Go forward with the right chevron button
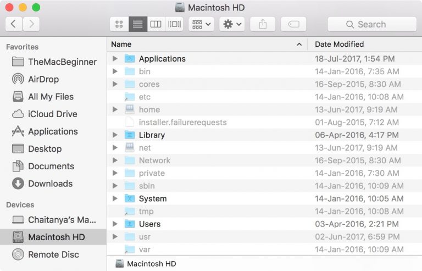Image resolution: width=422 pixels, height=271 pixels. pyautogui.click(x=31, y=24)
